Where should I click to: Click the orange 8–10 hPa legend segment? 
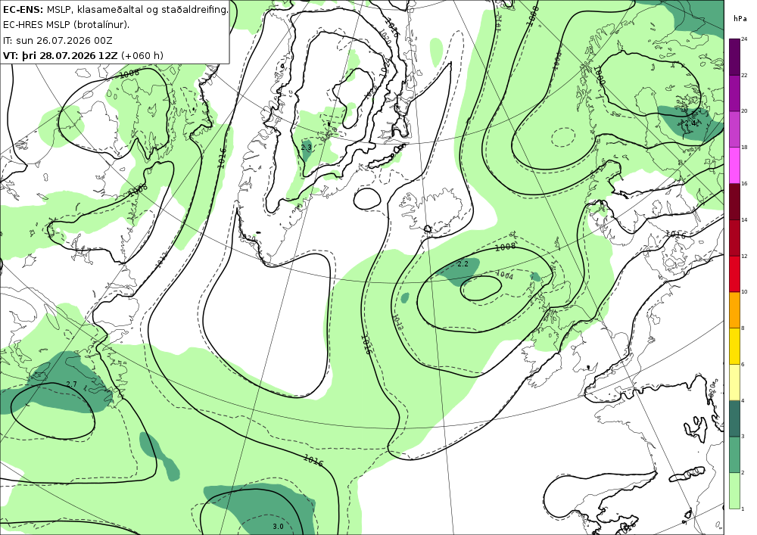click(x=734, y=309)
